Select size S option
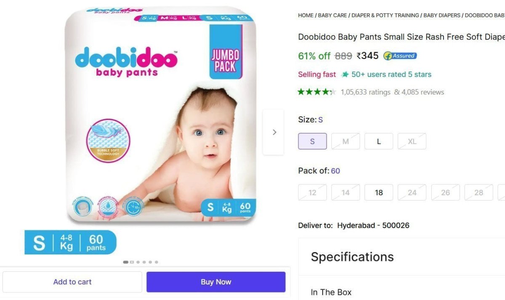Image resolution: width=505 pixels, height=300 pixels. click(312, 141)
